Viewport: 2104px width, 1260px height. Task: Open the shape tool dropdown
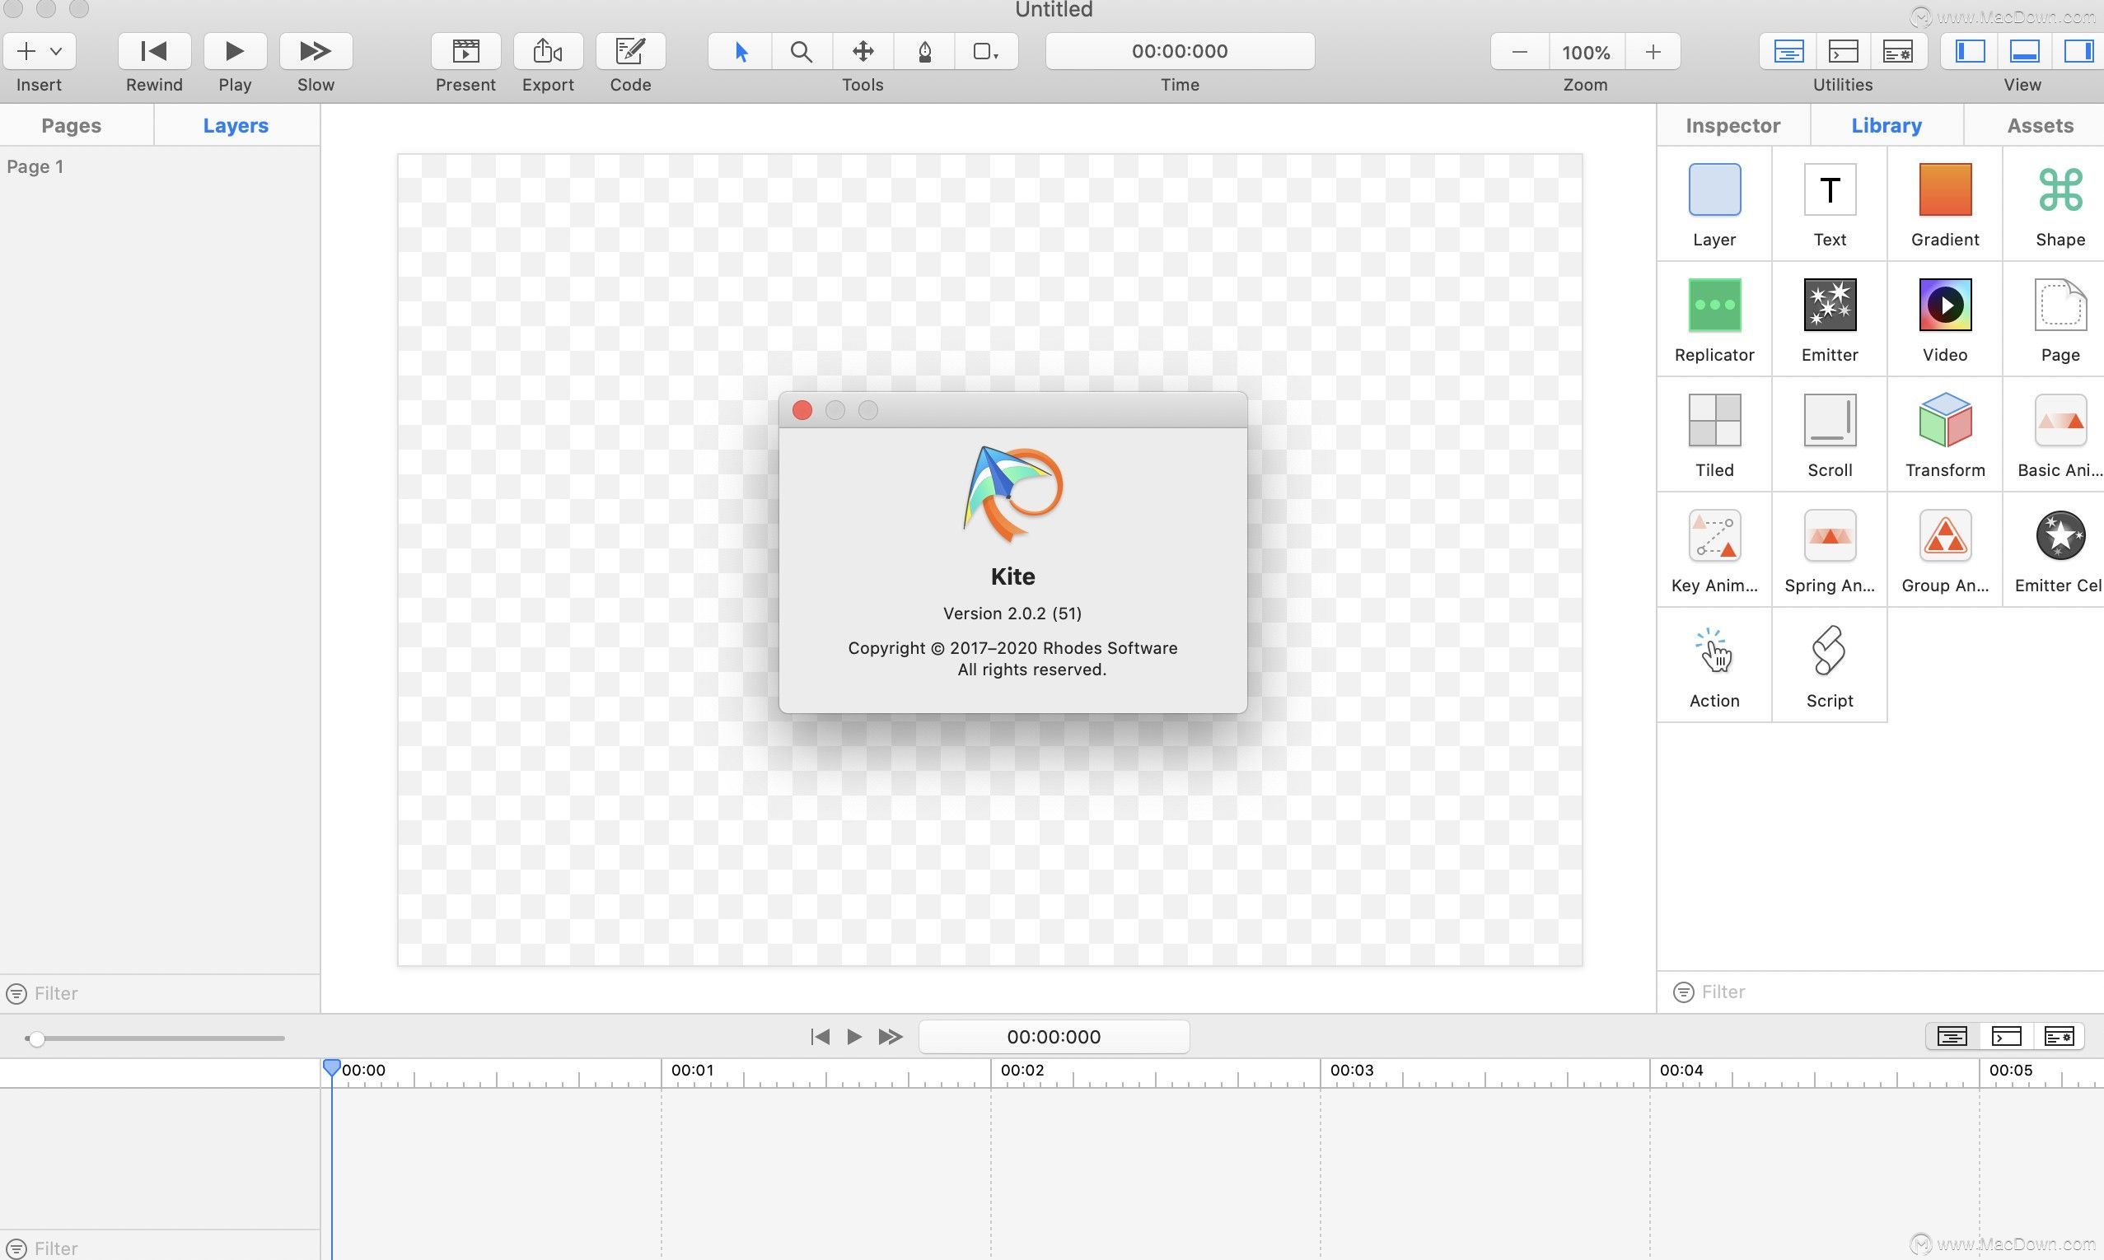coord(986,52)
